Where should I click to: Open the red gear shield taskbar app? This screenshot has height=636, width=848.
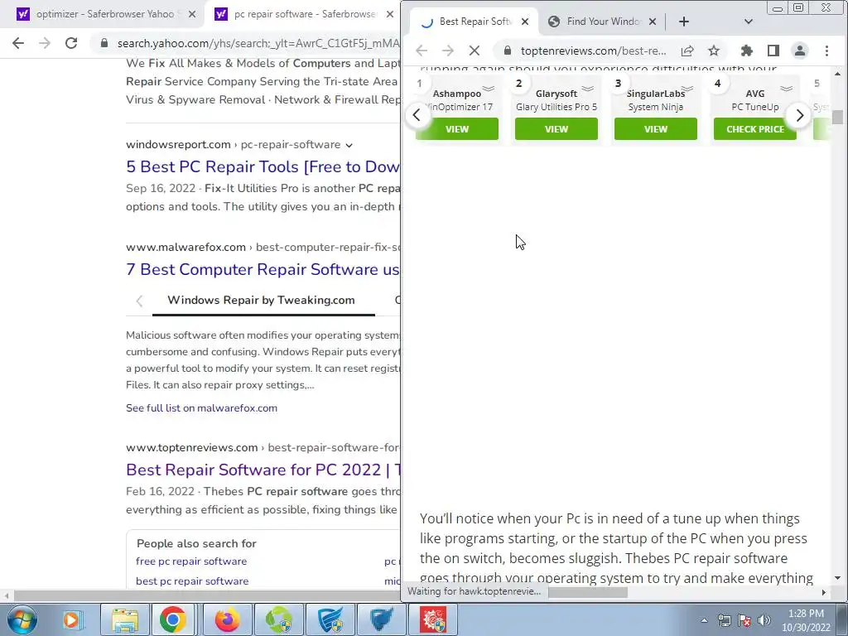pos(433,619)
